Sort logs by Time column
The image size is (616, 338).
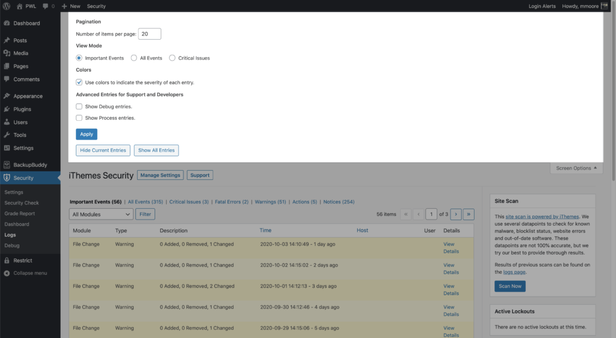265,230
